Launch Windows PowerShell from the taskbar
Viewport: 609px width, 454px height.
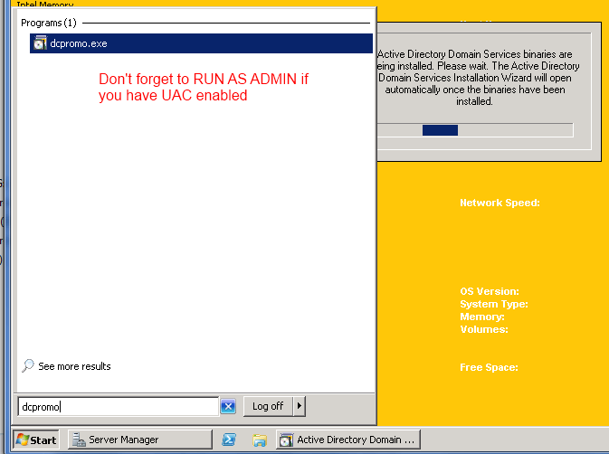coord(230,440)
